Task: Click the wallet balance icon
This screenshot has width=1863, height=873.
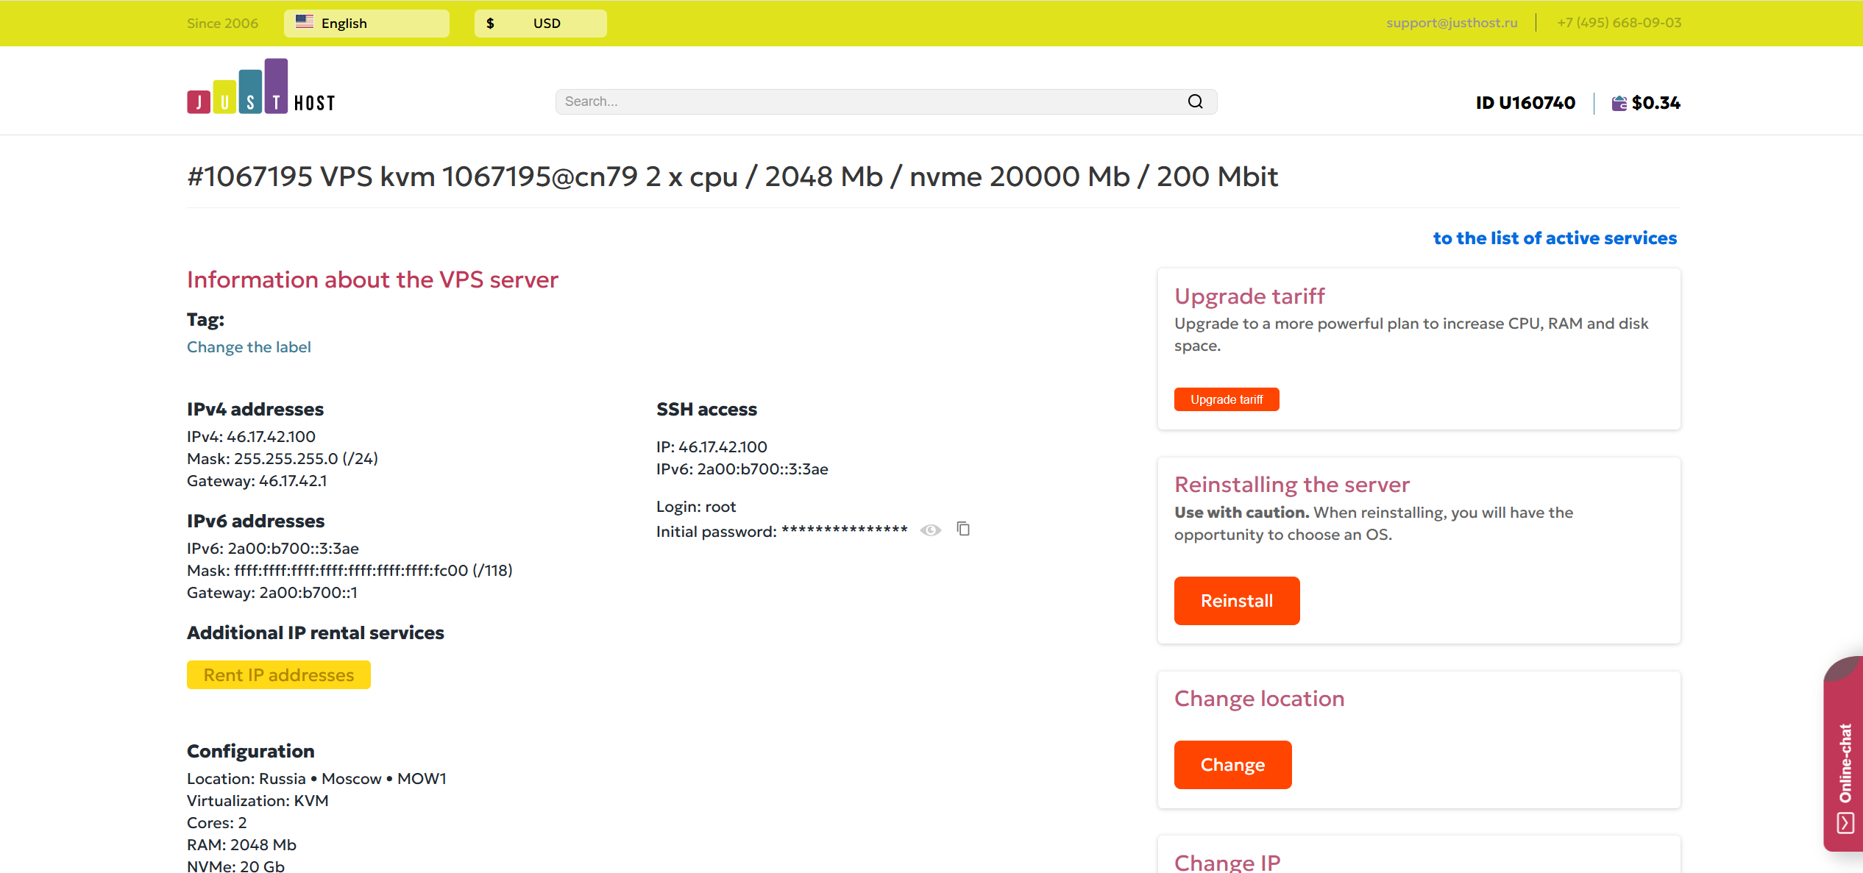Action: (1619, 103)
